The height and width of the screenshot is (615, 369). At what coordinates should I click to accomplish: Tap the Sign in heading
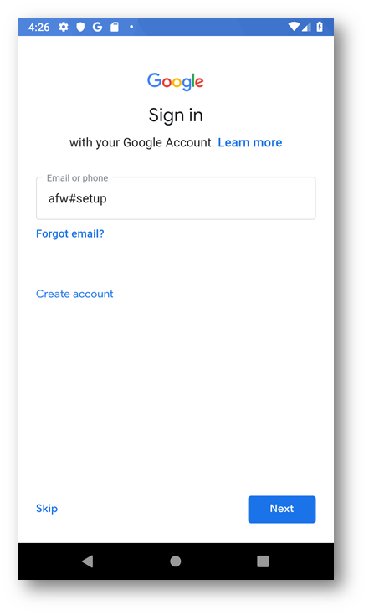(x=176, y=115)
